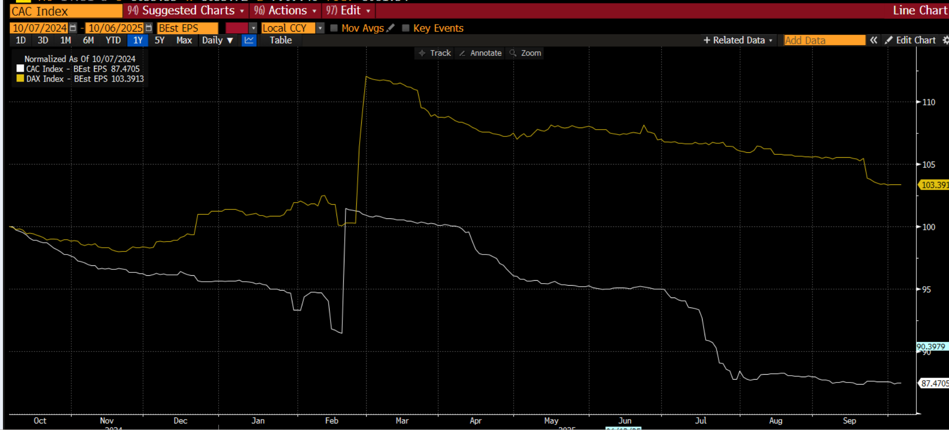Activate the Zoom magnifier tool
Screen dimensions: 949x430
coord(525,53)
